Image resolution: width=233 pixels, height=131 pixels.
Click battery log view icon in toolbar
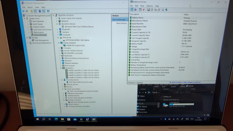pyautogui.click(x=135, y=10)
